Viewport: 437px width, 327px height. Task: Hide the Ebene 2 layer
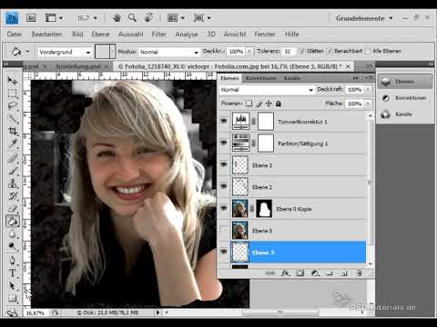[224, 186]
